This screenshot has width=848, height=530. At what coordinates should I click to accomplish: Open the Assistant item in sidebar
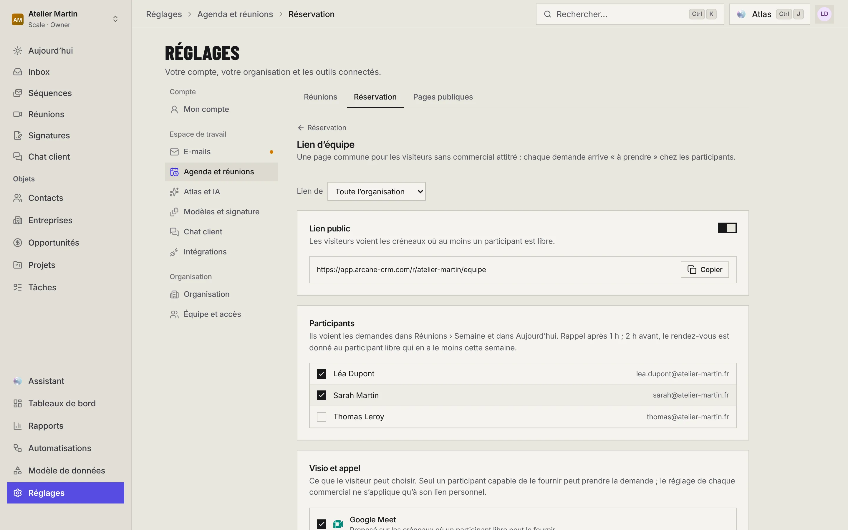[x=66, y=381]
